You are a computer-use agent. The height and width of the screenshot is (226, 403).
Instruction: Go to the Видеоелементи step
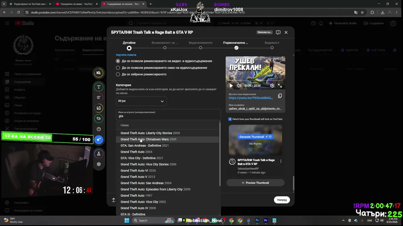(x=201, y=45)
